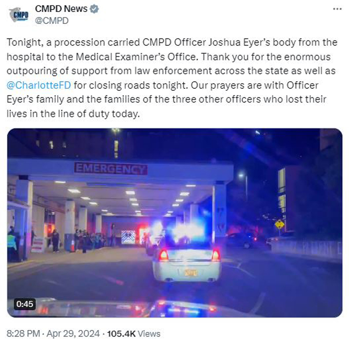
Task: Click the people standing by the entrance
Action: (x=89, y=241)
